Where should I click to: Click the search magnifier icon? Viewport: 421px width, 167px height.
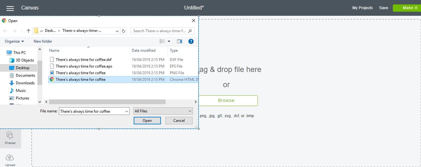(x=190, y=31)
